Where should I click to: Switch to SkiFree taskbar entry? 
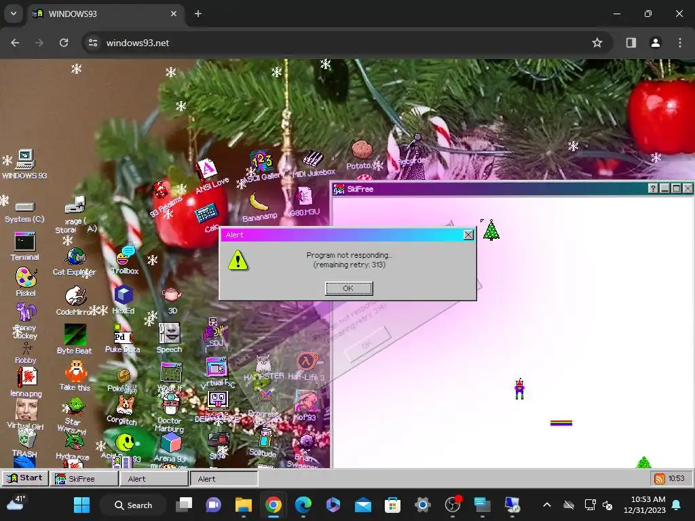[x=84, y=478]
